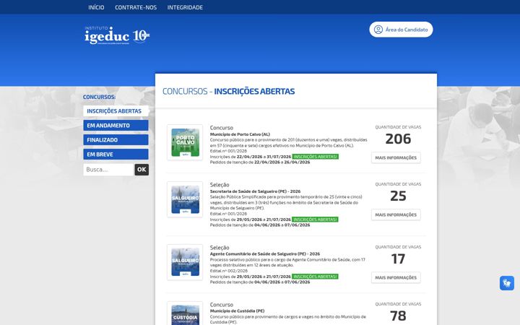The image size is (520, 325).
Task: Click title Município de Custódia (PE)
Action: (x=237, y=311)
